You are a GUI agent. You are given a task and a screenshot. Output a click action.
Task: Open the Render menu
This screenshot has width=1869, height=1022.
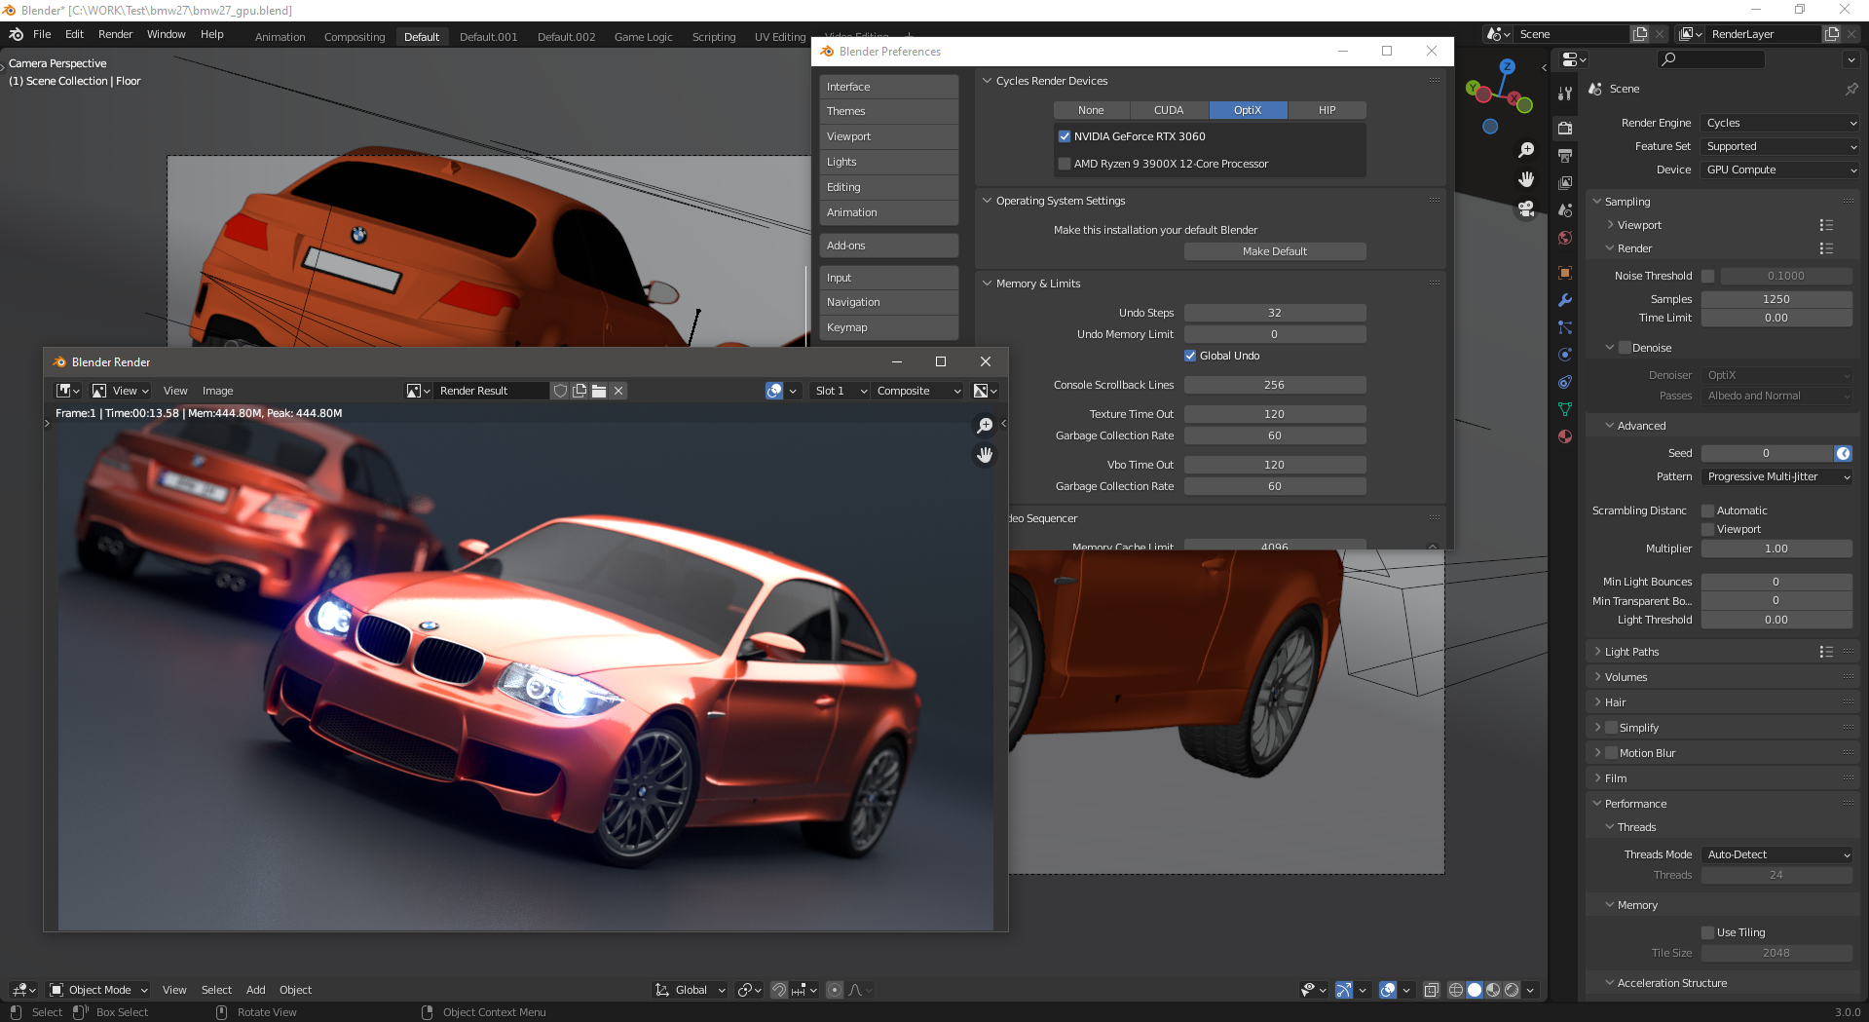[x=115, y=34]
